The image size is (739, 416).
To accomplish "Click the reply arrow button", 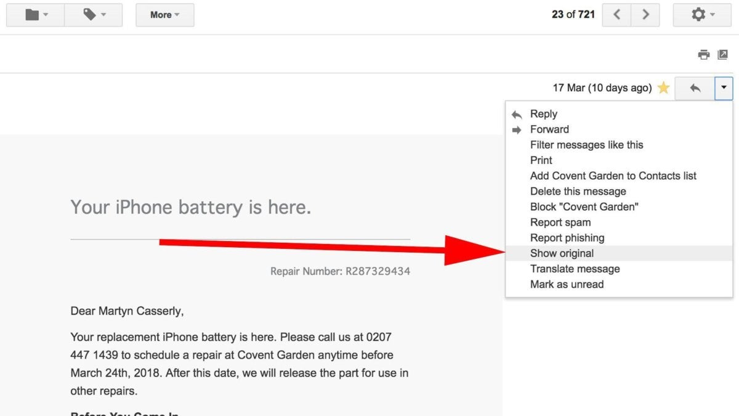I will click(x=695, y=88).
